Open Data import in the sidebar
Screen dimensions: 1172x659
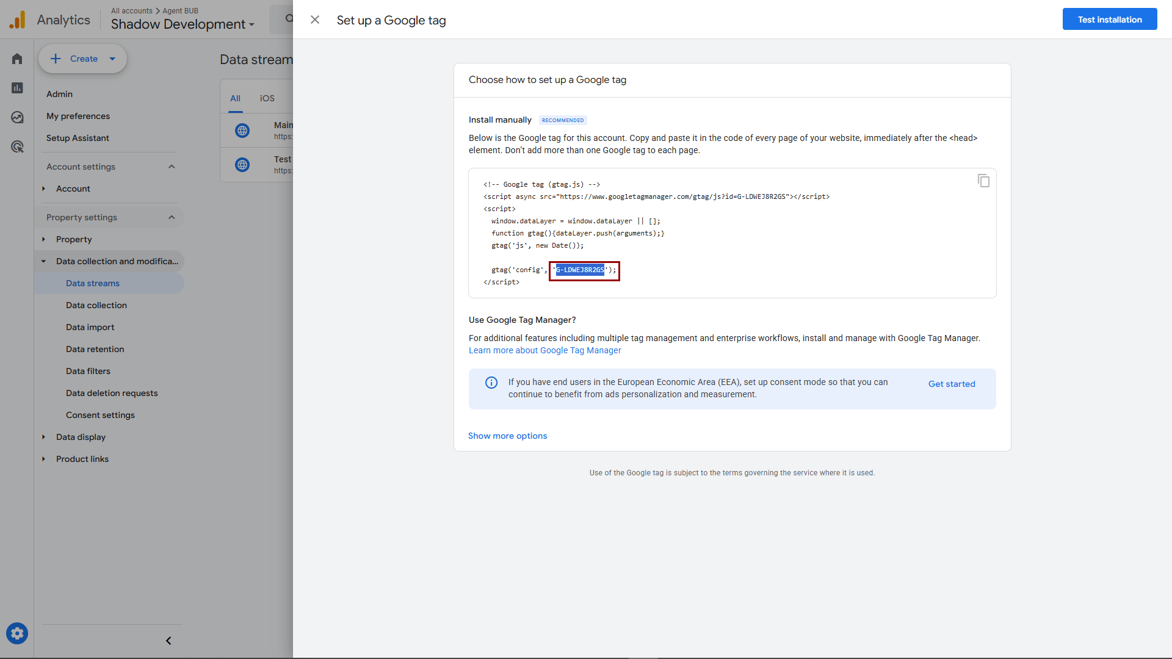pos(90,327)
